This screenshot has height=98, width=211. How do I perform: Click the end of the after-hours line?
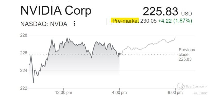click(175, 37)
